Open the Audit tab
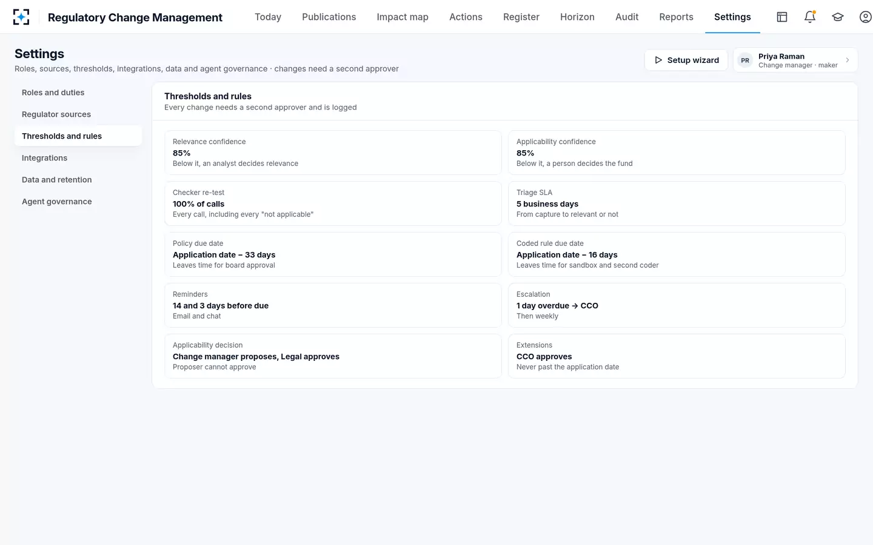873x545 pixels. 627,17
